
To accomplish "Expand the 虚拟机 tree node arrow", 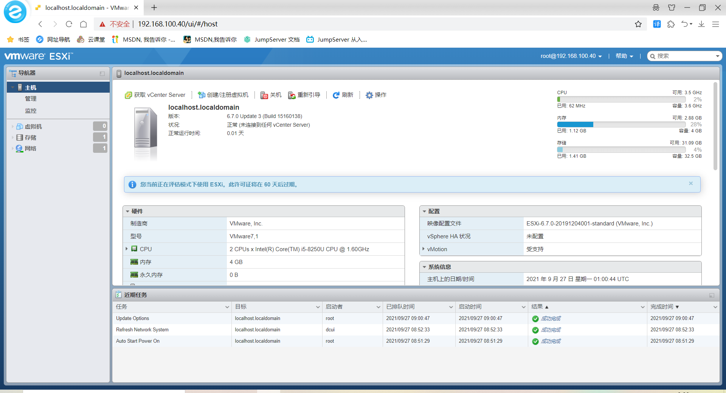I will pos(12,126).
